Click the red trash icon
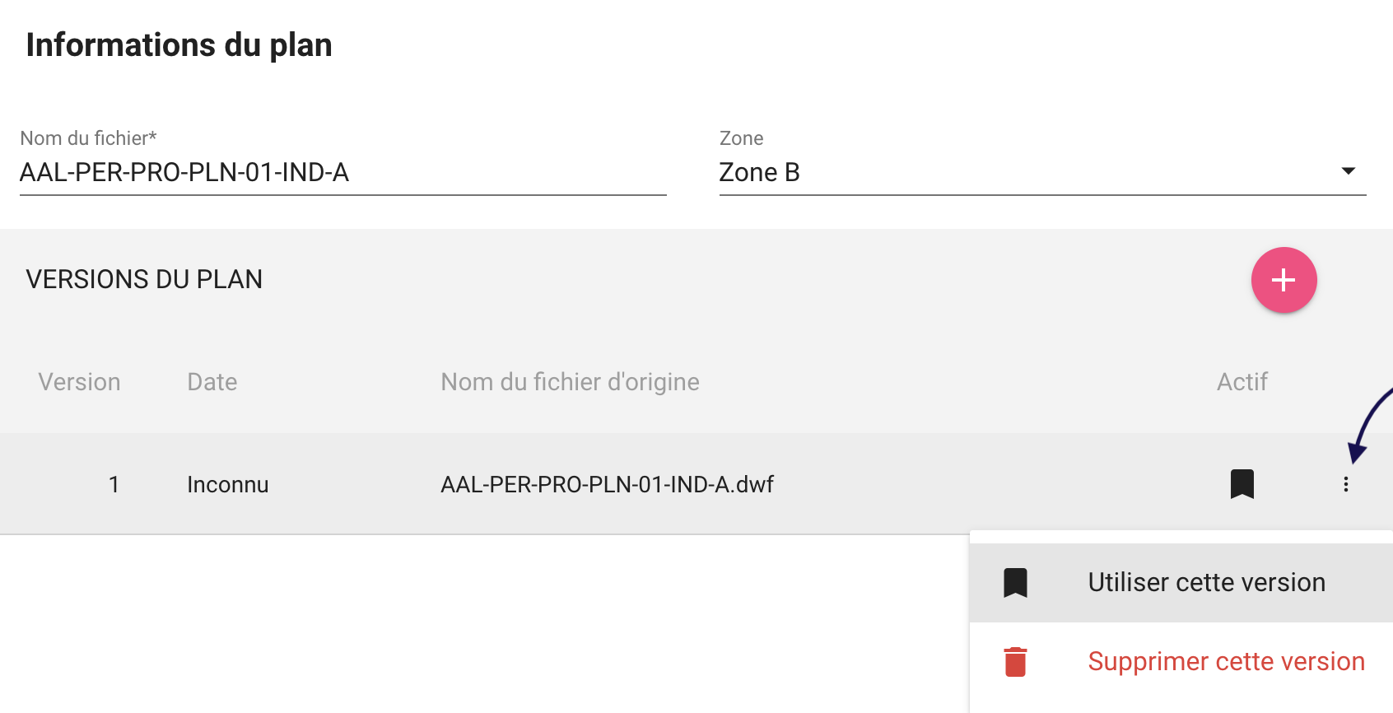 coord(1015,662)
